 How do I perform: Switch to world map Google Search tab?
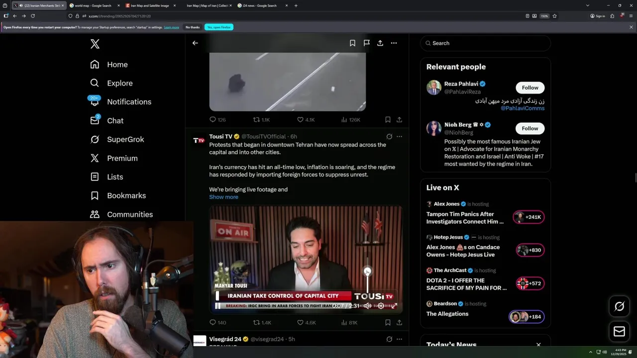point(96,5)
